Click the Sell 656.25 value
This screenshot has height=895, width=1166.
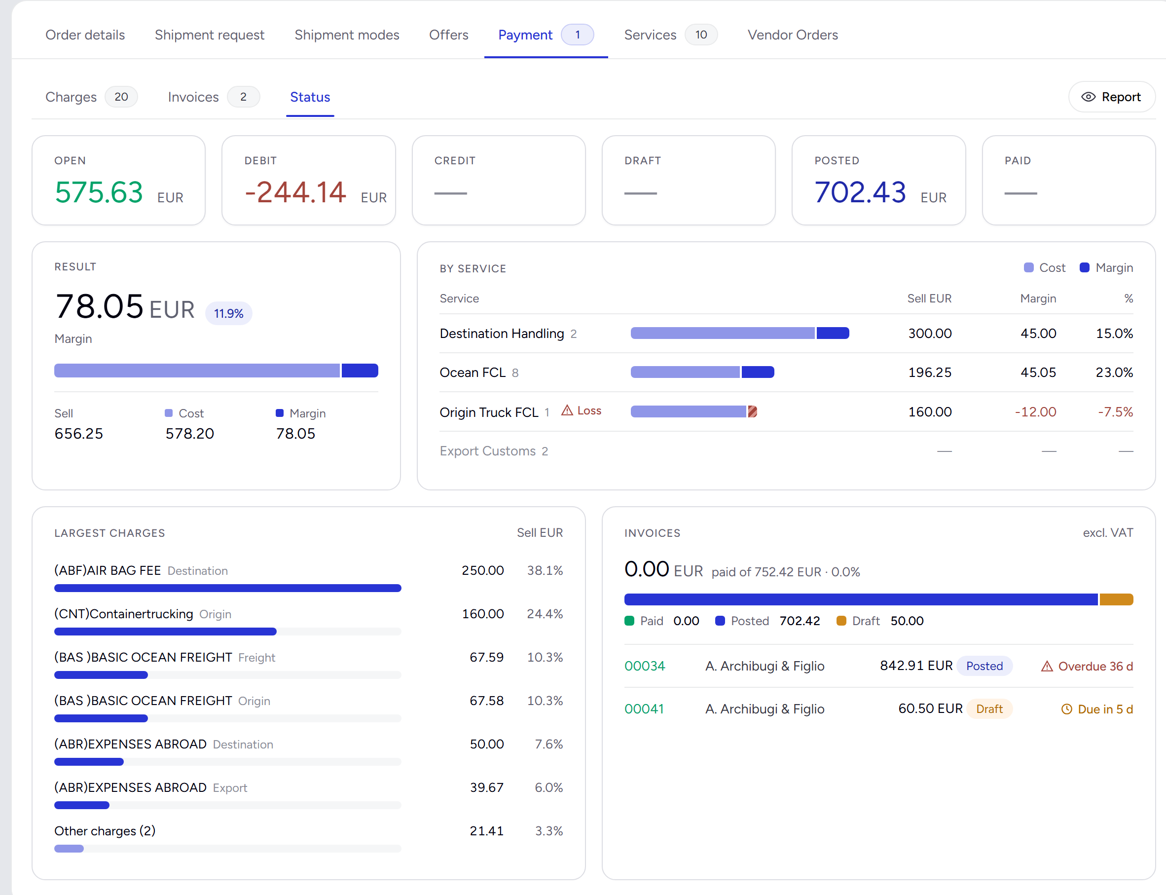pyautogui.click(x=79, y=434)
